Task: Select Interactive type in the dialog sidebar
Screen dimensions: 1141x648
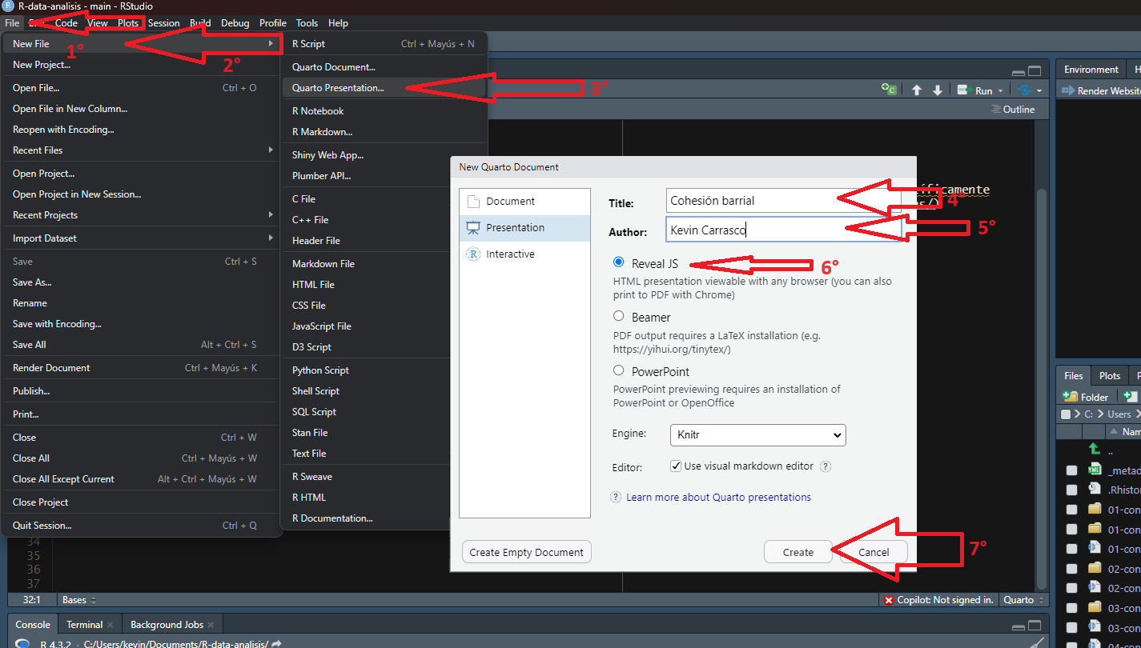Action: 510,254
